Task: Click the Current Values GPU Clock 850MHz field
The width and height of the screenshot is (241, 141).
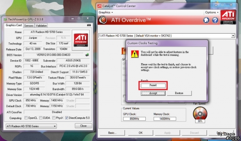Action: click(134, 119)
